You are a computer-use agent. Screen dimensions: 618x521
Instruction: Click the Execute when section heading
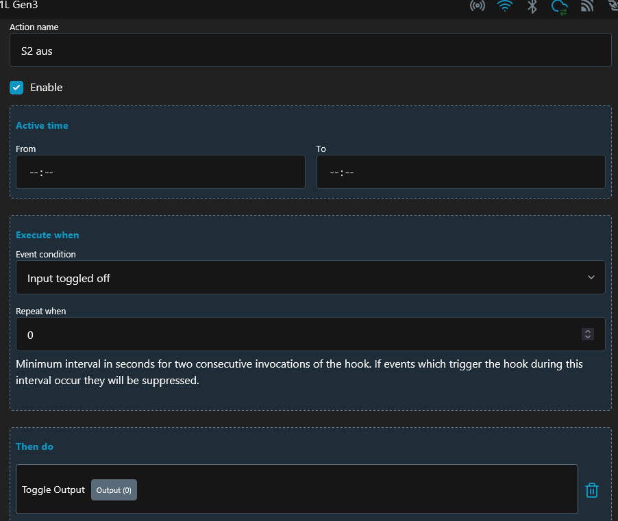pyautogui.click(x=47, y=235)
